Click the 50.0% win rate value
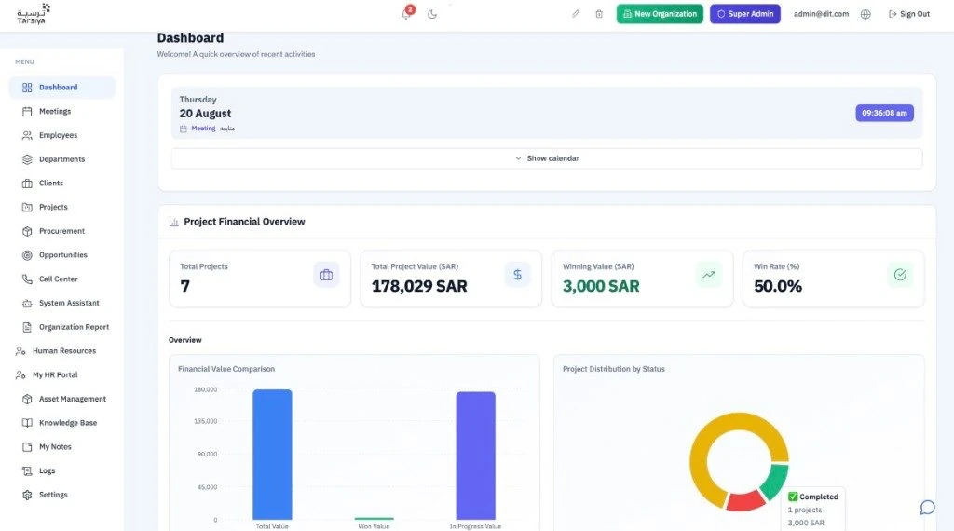The height and width of the screenshot is (531, 954). point(778,287)
